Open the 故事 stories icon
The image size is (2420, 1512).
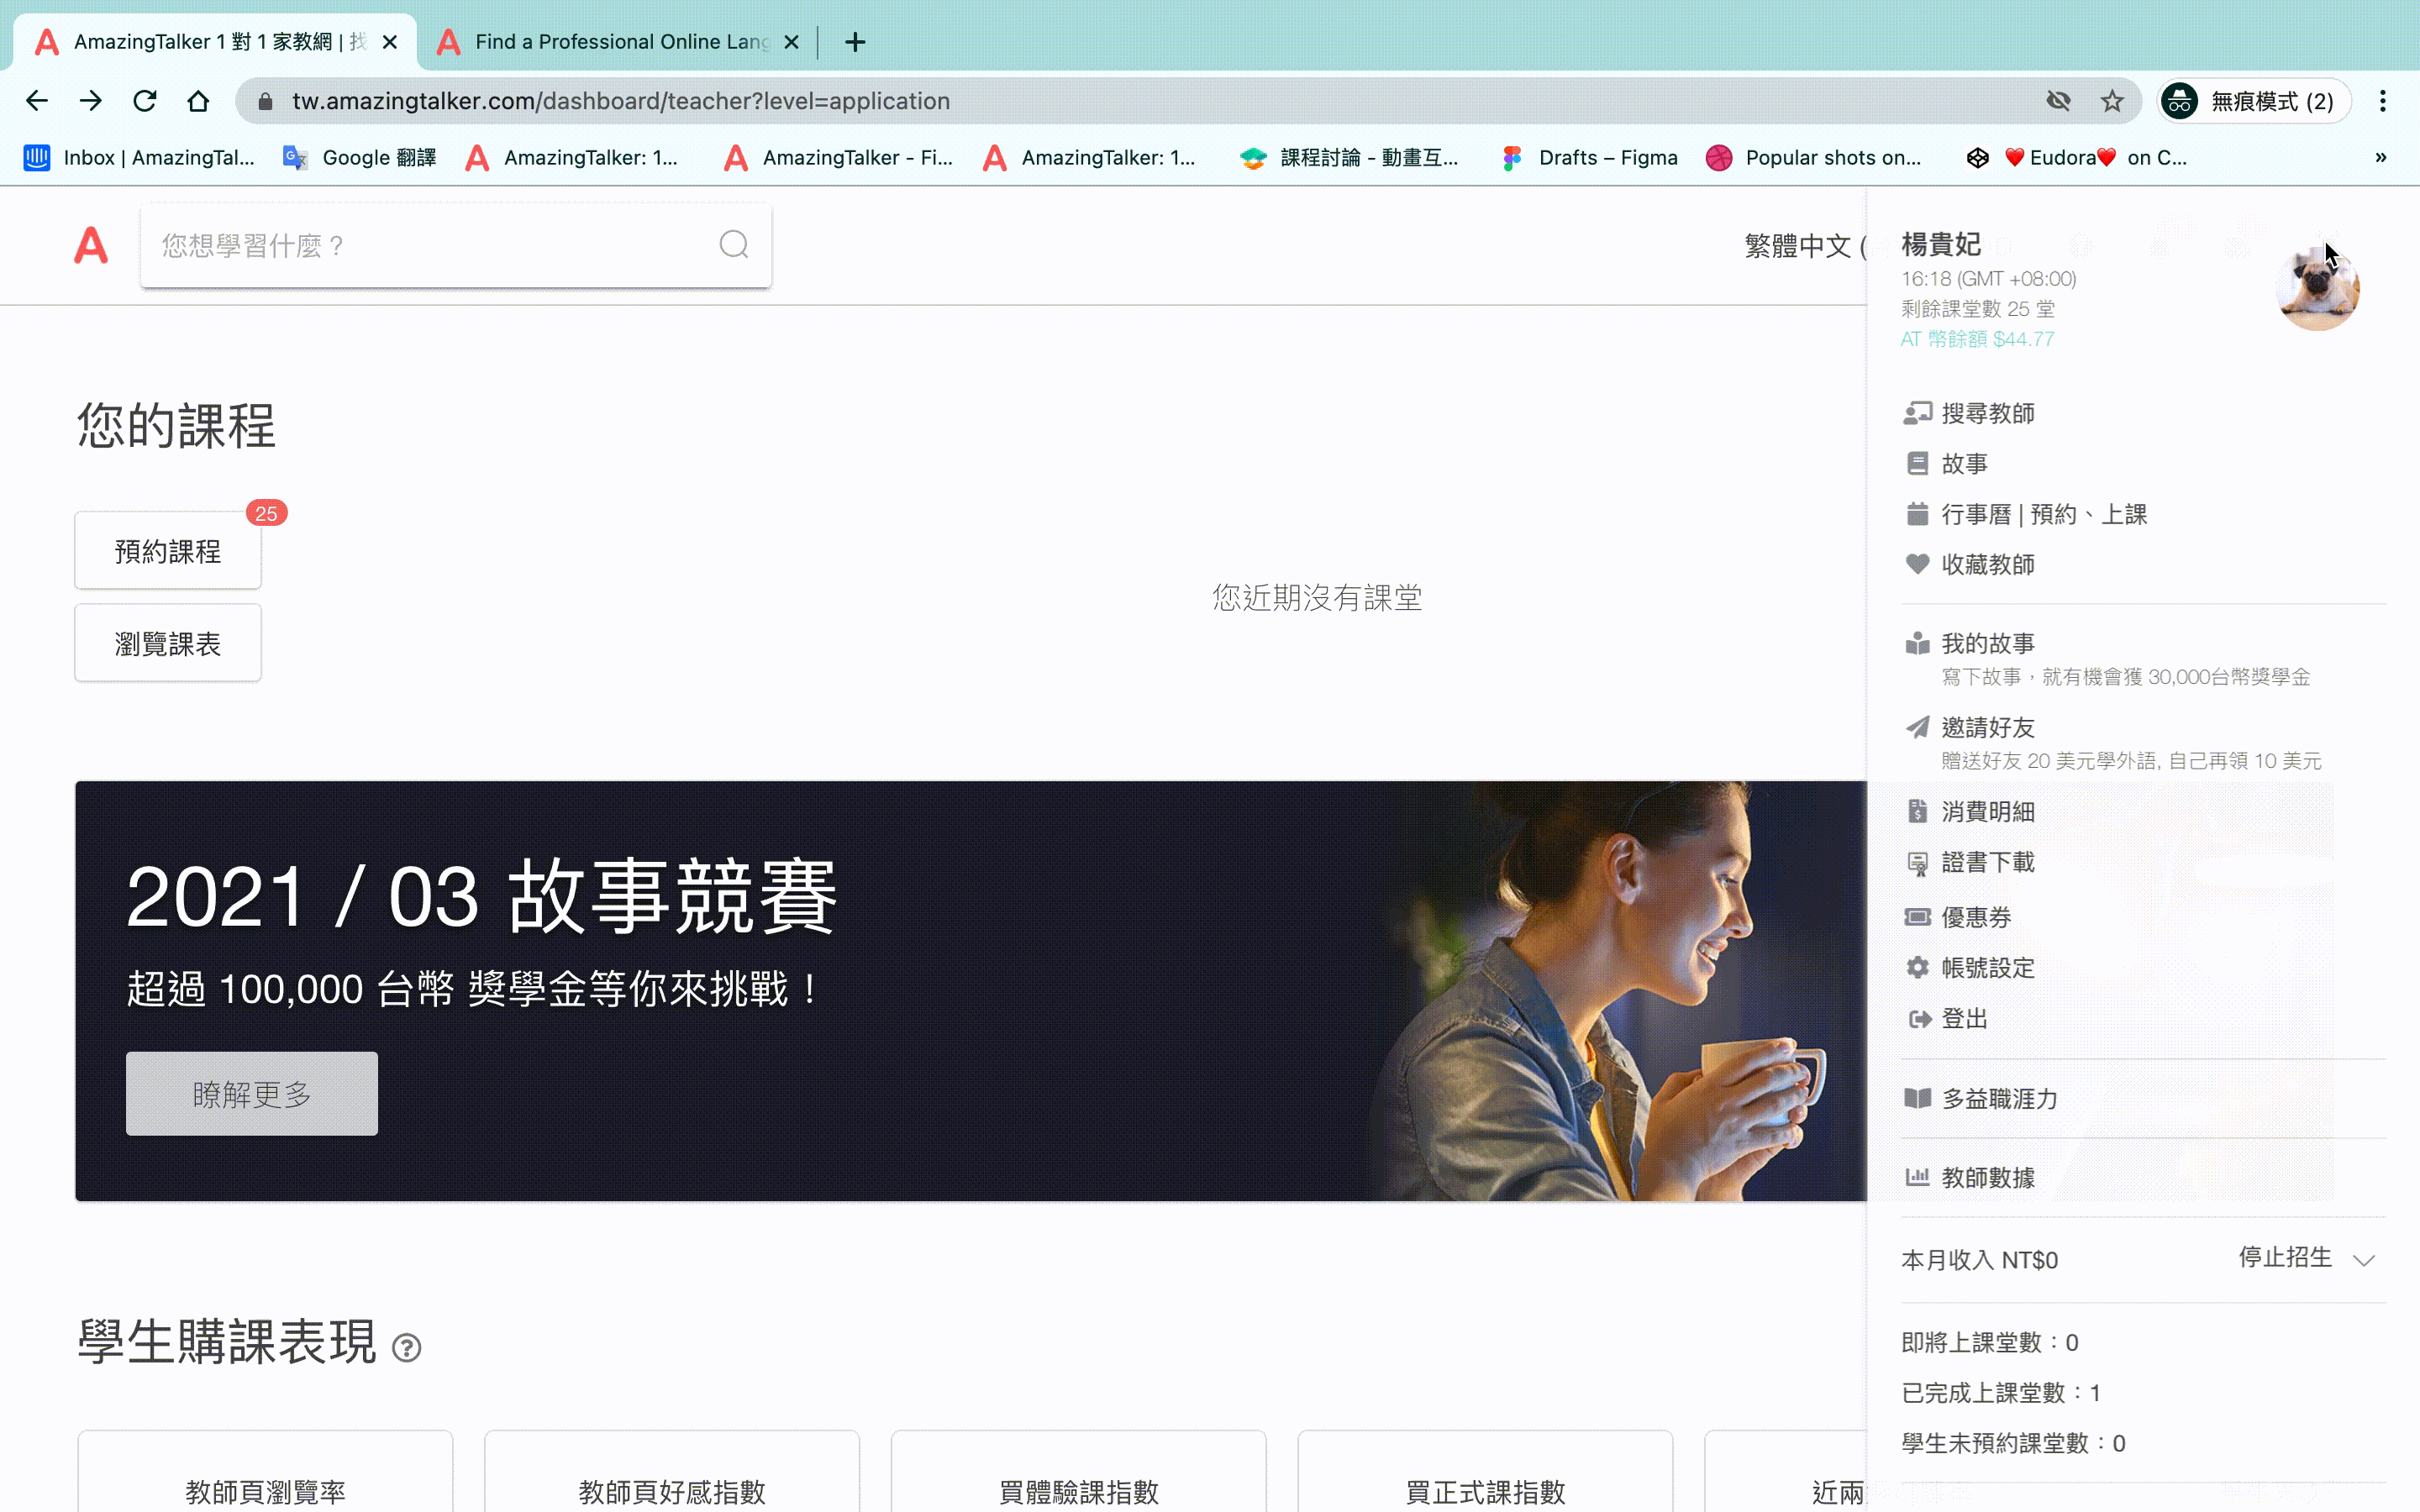(1918, 463)
